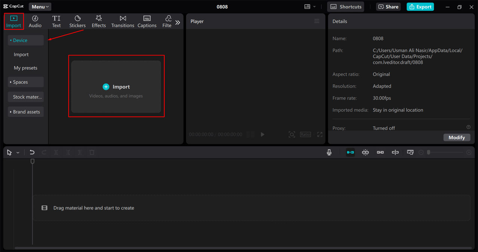Screen dimensions: 478x252
Task: Show more tabs with double chevron
Action: point(178,22)
